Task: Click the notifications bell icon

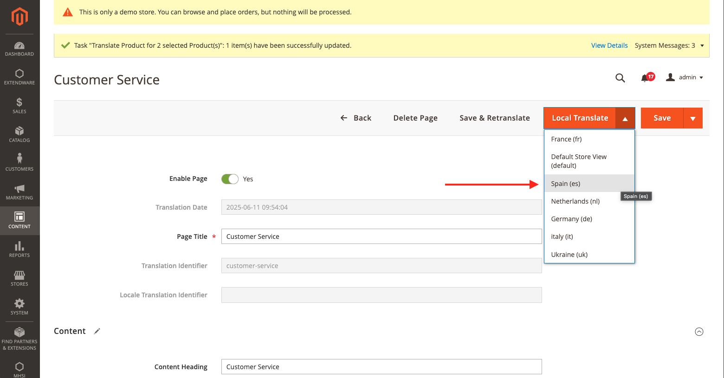Action: [x=645, y=78]
